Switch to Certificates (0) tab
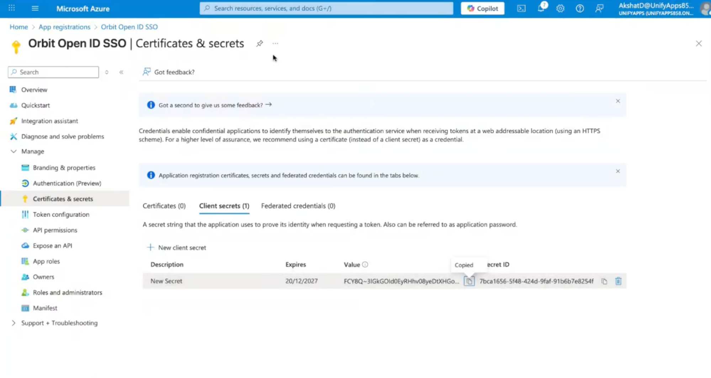The width and height of the screenshot is (711, 378). (164, 206)
